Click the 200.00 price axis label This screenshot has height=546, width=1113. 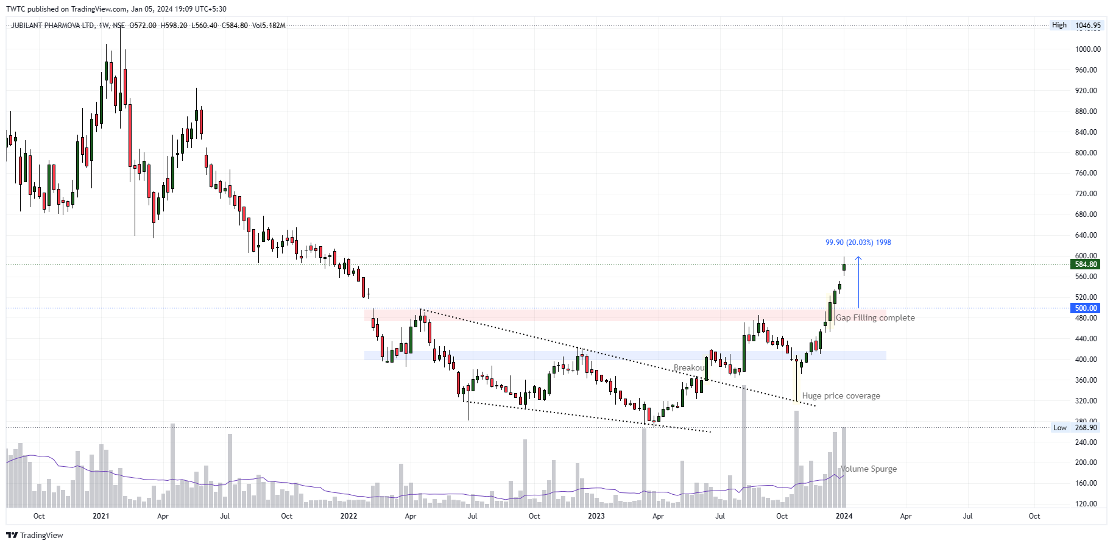click(x=1086, y=463)
